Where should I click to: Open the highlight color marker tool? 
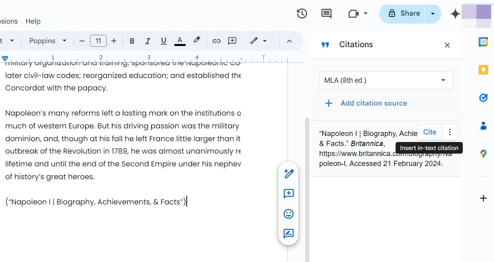point(196,40)
